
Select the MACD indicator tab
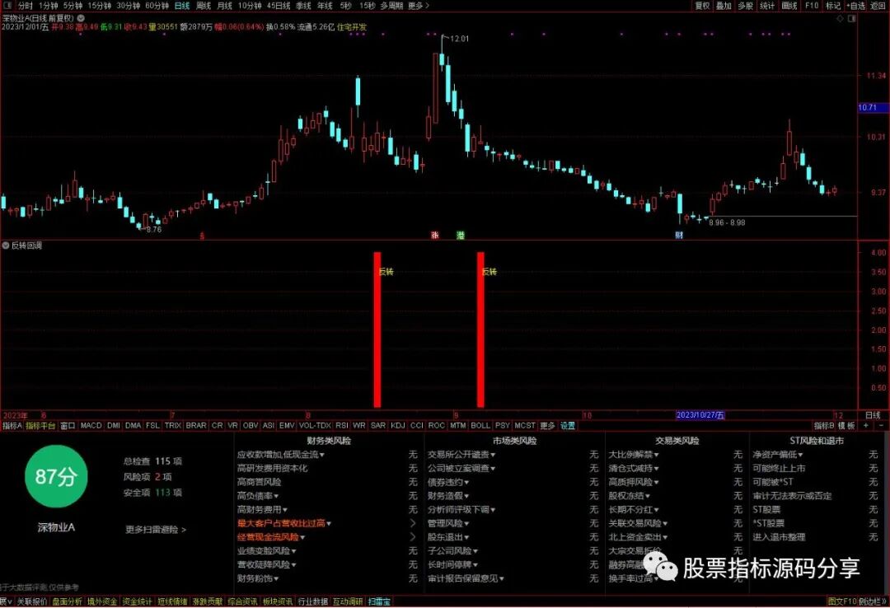91,425
